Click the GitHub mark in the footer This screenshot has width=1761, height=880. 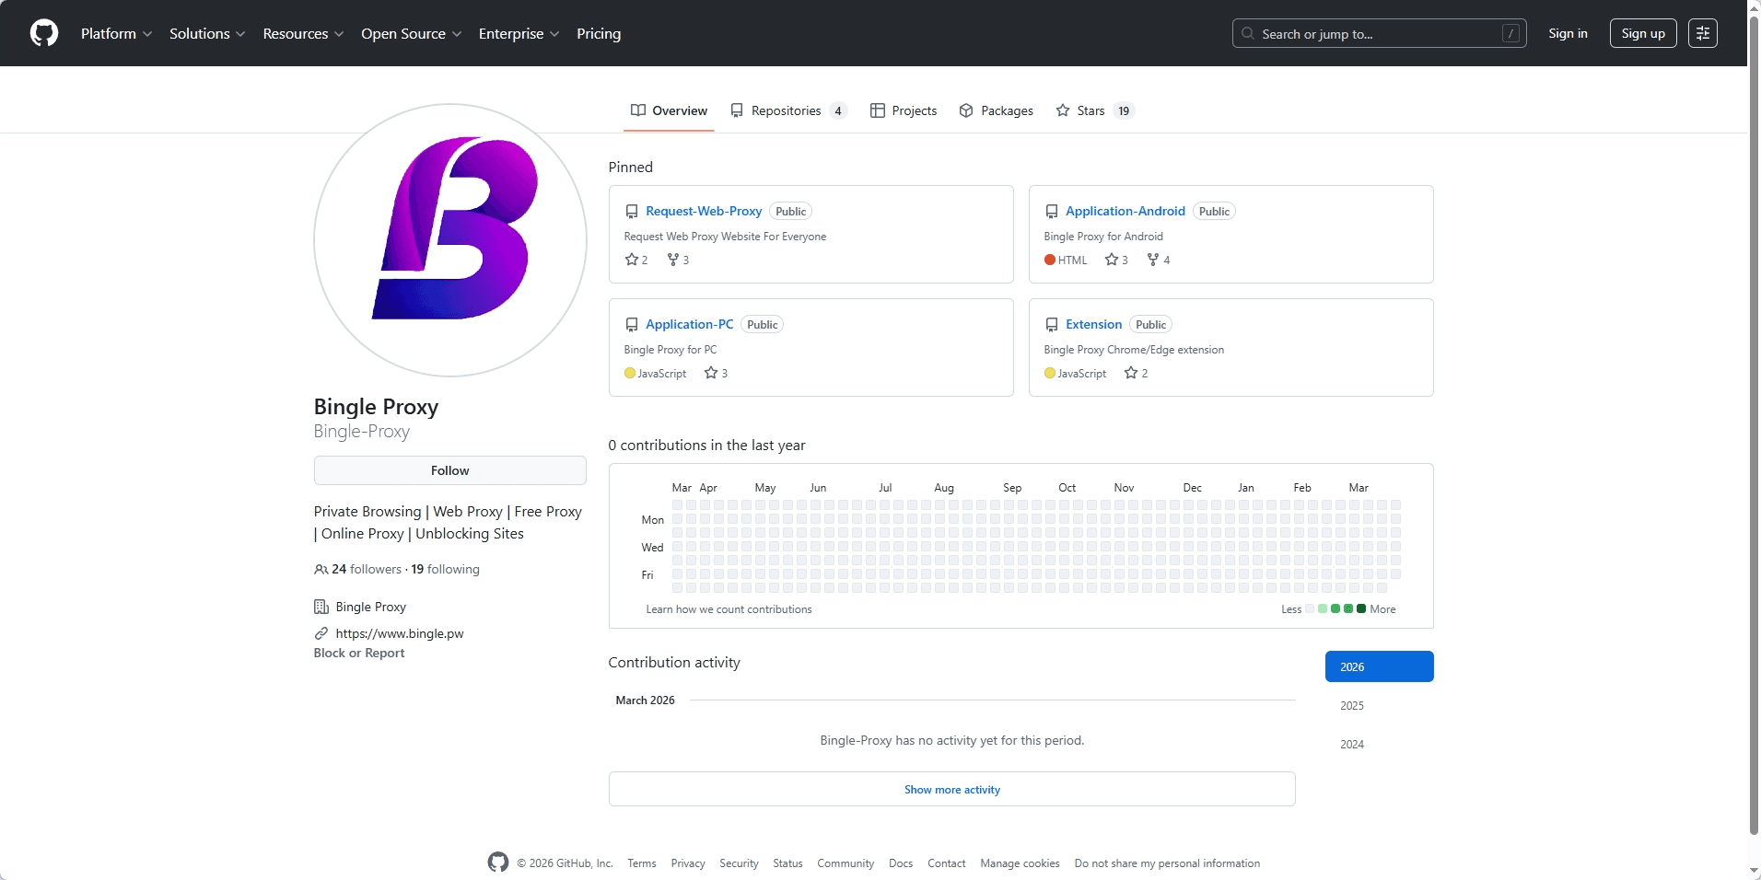[x=498, y=863]
